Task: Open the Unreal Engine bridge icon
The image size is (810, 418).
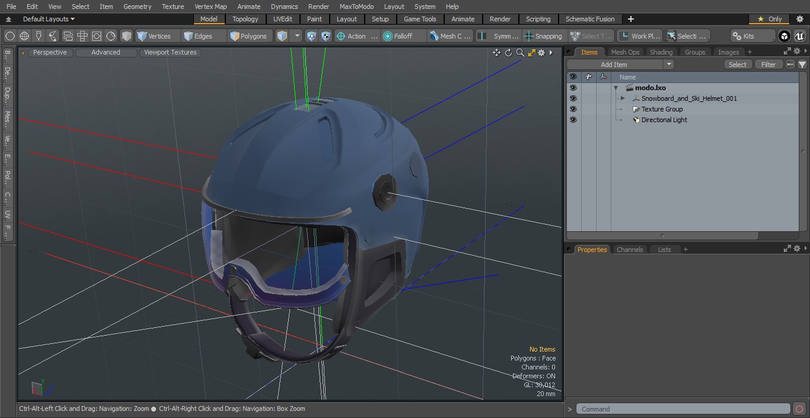Action: click(799, 36)
